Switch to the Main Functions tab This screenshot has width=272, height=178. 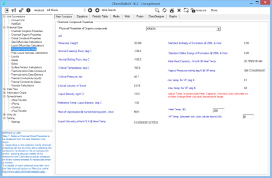[64, 16]
